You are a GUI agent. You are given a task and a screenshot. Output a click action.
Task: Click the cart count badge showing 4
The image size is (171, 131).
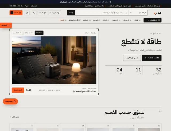12,13
